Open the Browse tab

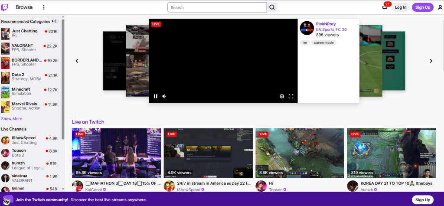coord(24,7)
